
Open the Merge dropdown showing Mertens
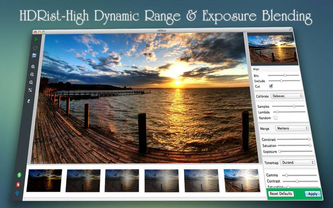coord(292,128)
